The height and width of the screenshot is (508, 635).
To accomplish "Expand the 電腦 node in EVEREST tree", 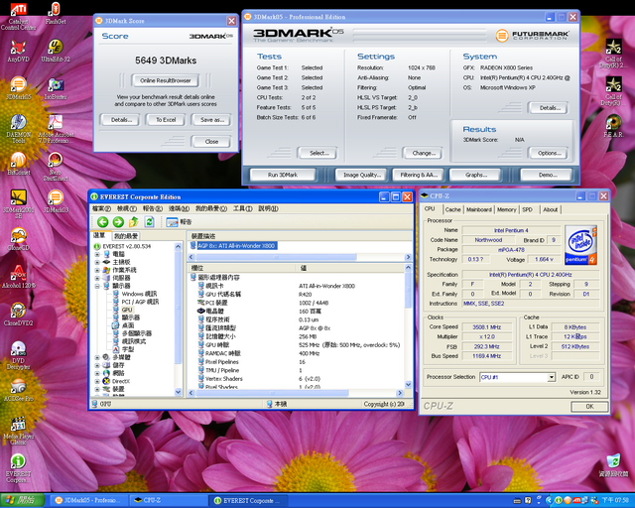I will click(x=97, y=254).
